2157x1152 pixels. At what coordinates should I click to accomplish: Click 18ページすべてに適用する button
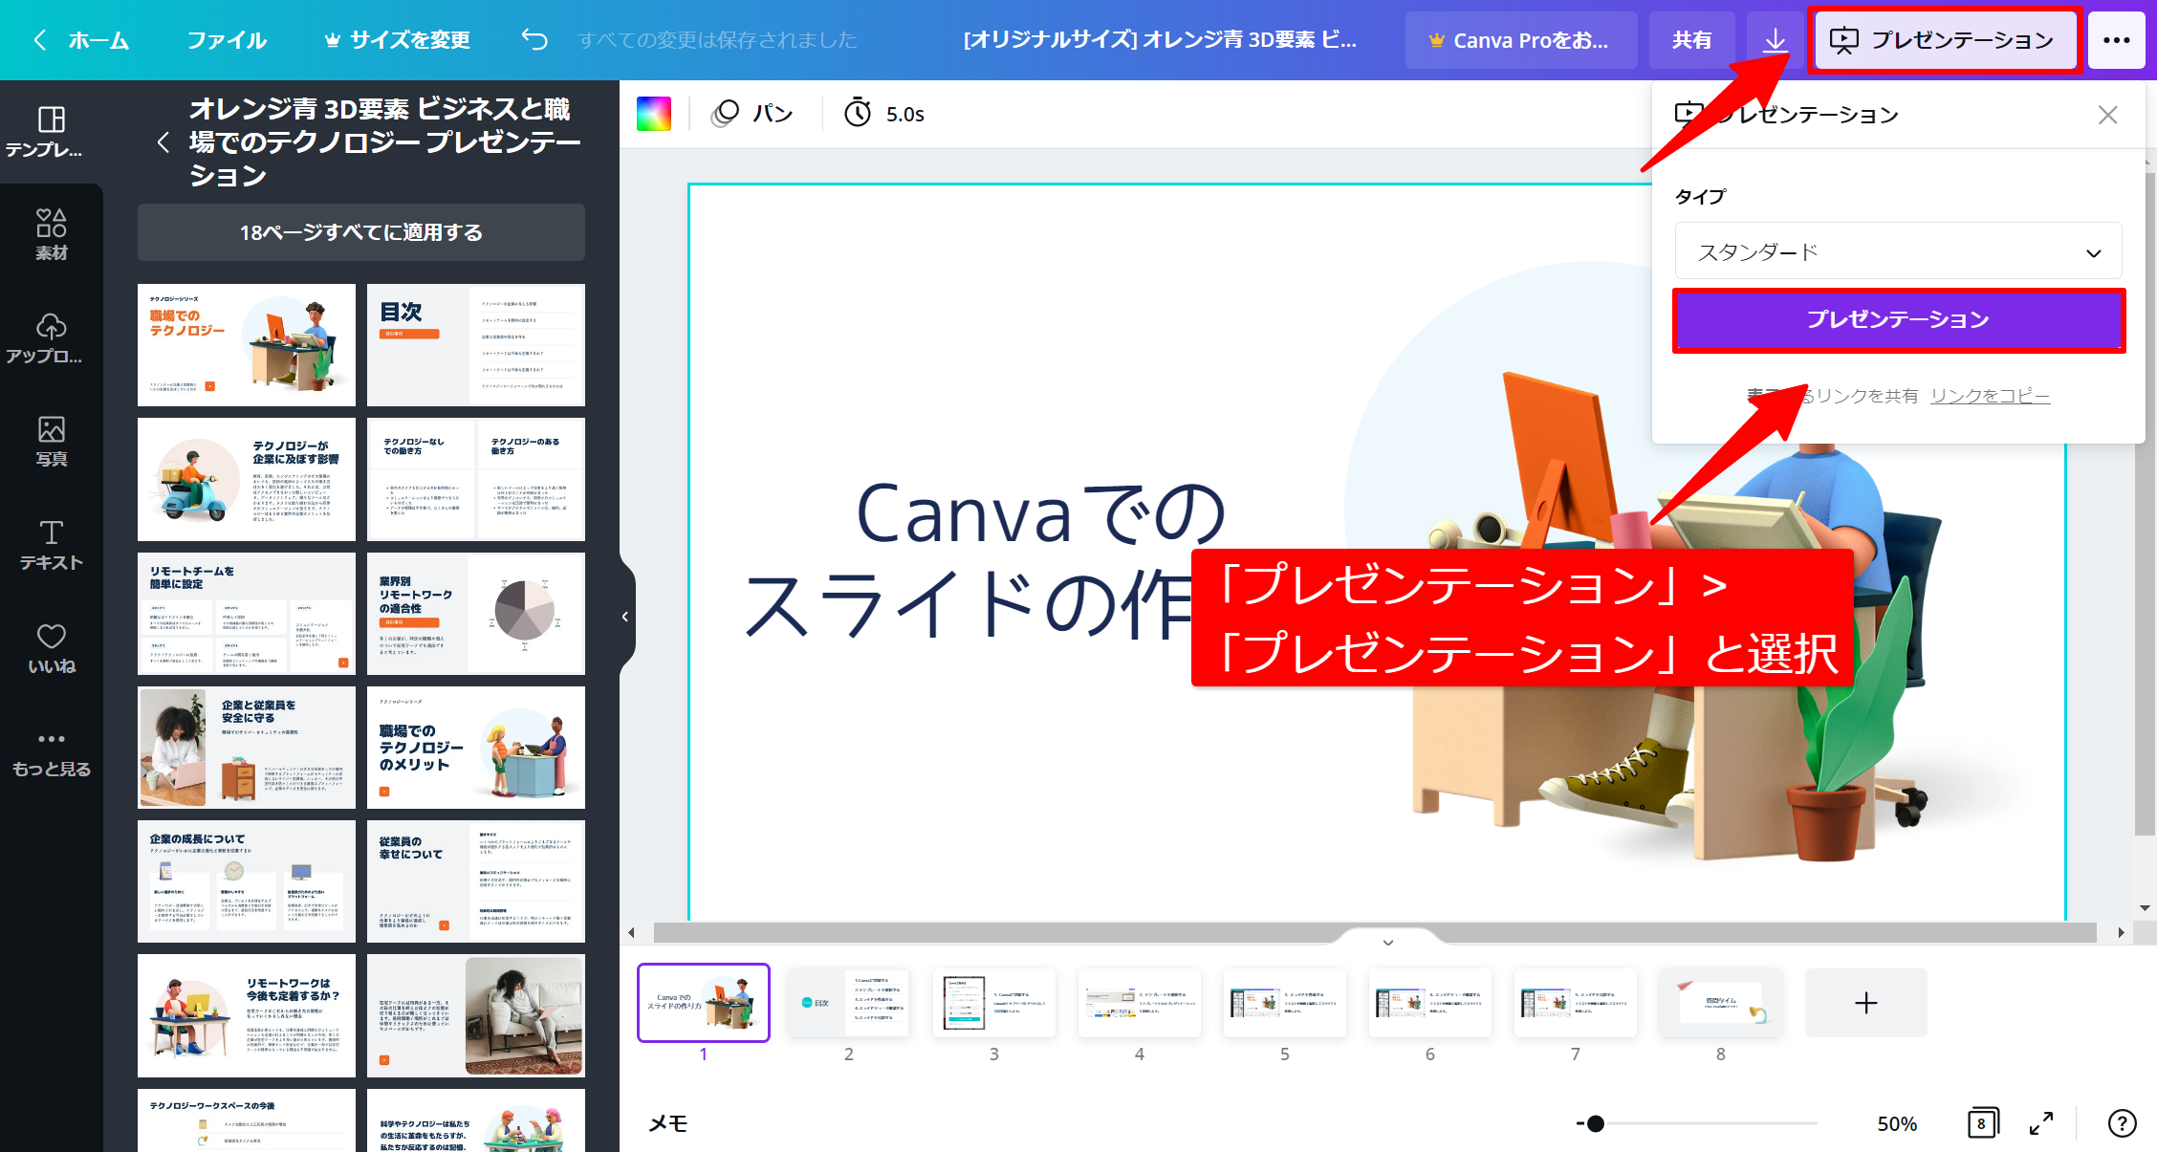point(361,232)
